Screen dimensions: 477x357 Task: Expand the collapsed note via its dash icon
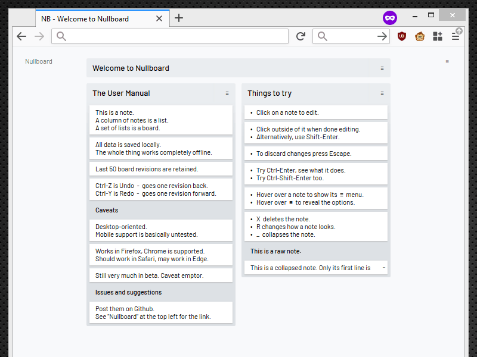tap(384, 268)
